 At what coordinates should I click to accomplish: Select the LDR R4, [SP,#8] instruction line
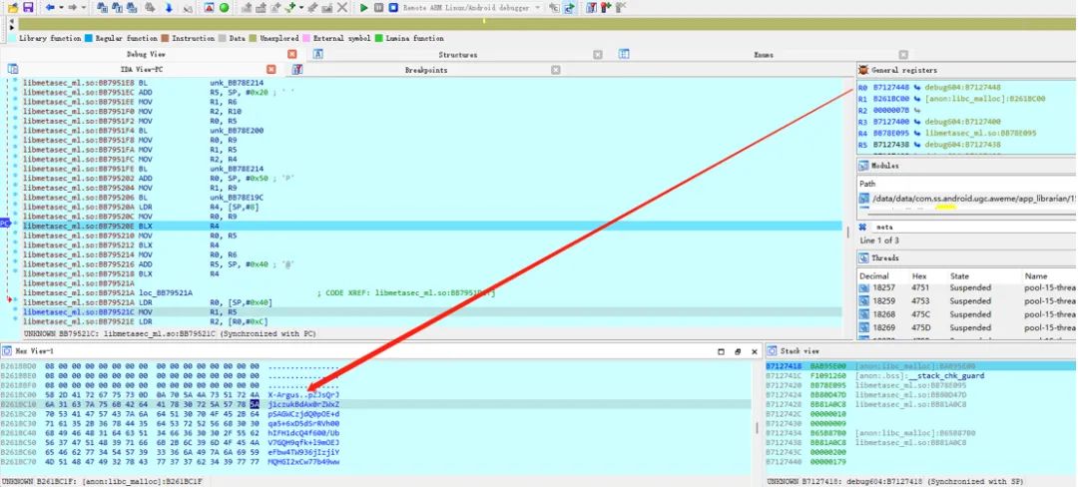pyautogui.click(x=432, y=207)
